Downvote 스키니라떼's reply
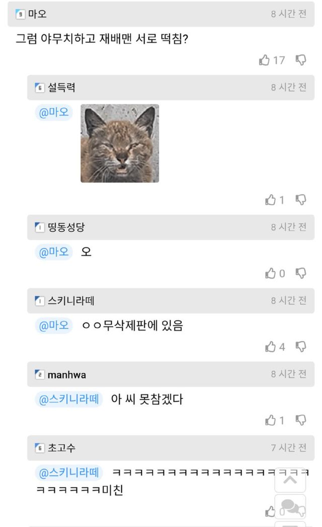This screenshot has height=527, width=322. click(301, 347)
